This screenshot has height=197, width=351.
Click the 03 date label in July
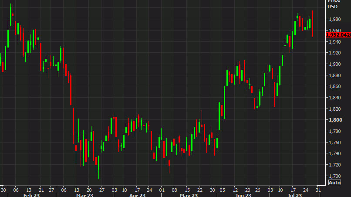(x=270, y=190)
